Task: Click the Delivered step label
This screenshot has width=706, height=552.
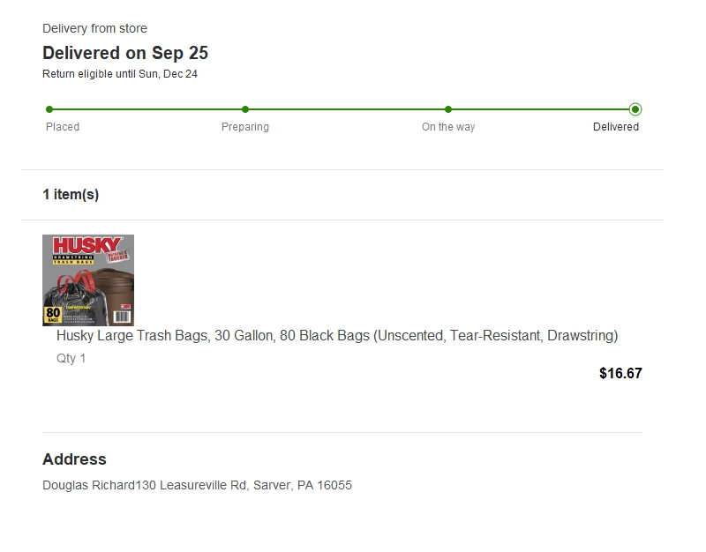Action: 615,127
